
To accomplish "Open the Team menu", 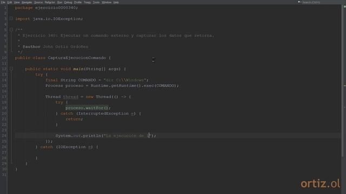I will click(87, 2).
